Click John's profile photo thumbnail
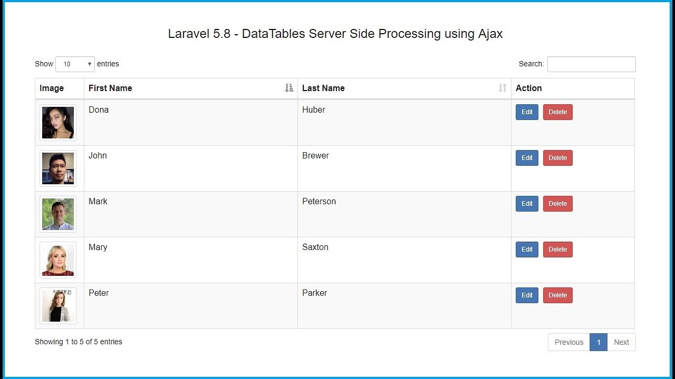This screenshot has height=379, width=675. [58, 168]
